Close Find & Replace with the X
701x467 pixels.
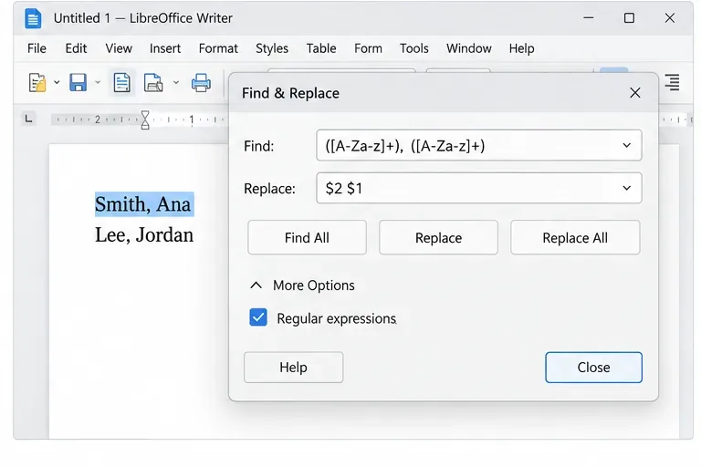click(x=635, y=93)
